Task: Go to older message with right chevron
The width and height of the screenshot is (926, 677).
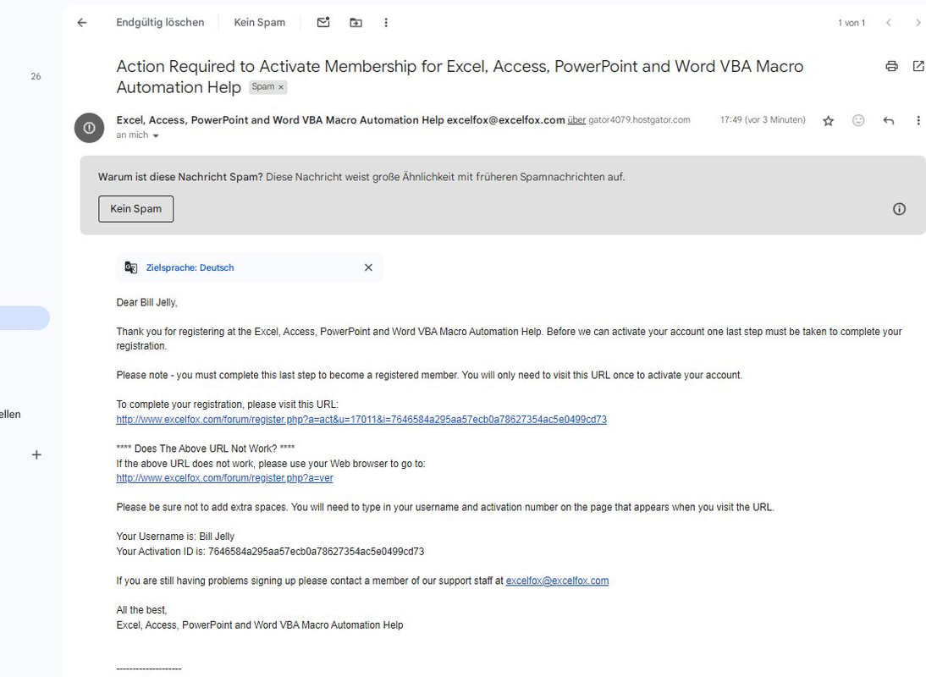Action: pyautogui.click(x=918, y=23)
